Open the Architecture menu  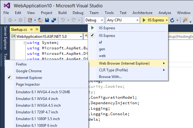tap(142, 13)
